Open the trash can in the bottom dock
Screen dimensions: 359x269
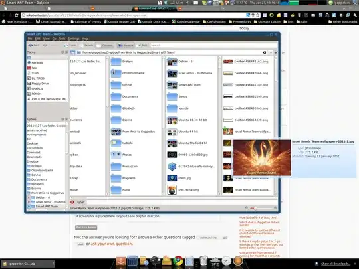203,261
